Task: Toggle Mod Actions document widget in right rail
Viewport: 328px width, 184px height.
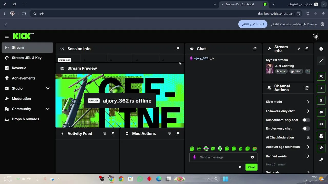Action: click(321, 100)
